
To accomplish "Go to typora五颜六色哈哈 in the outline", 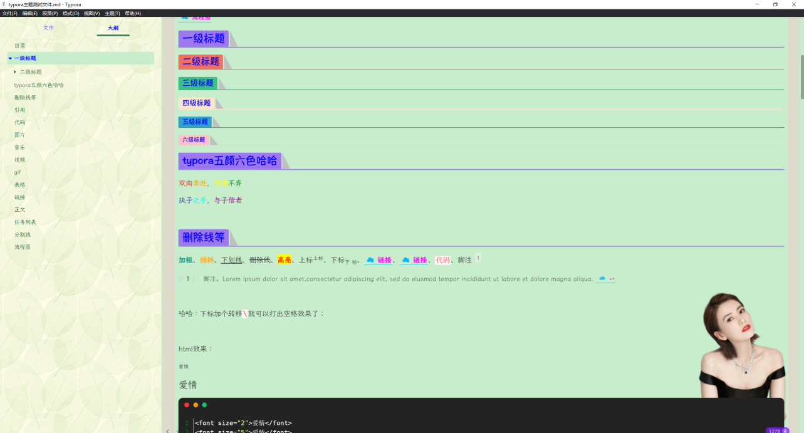I will click(39, 85).
